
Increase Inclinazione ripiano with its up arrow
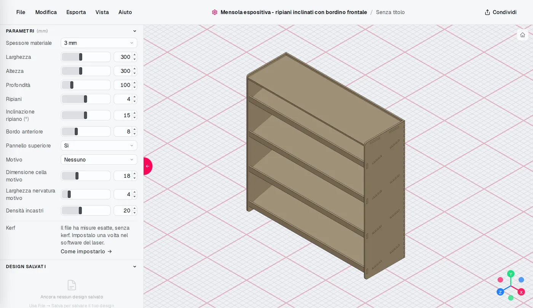(134, 113)
